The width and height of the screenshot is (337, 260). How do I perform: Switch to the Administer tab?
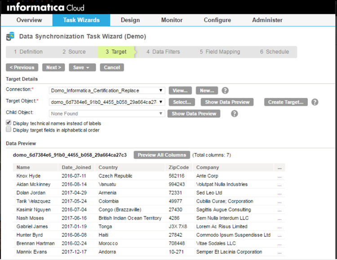[x=267, y=20]
